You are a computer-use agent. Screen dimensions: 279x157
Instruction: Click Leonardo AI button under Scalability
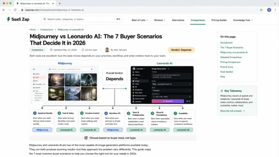coord(183,130)
